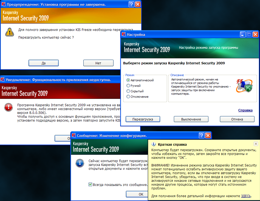Click OK in the Сообщение dialog
The image size is (260, 201).
[x=137, y=194]
